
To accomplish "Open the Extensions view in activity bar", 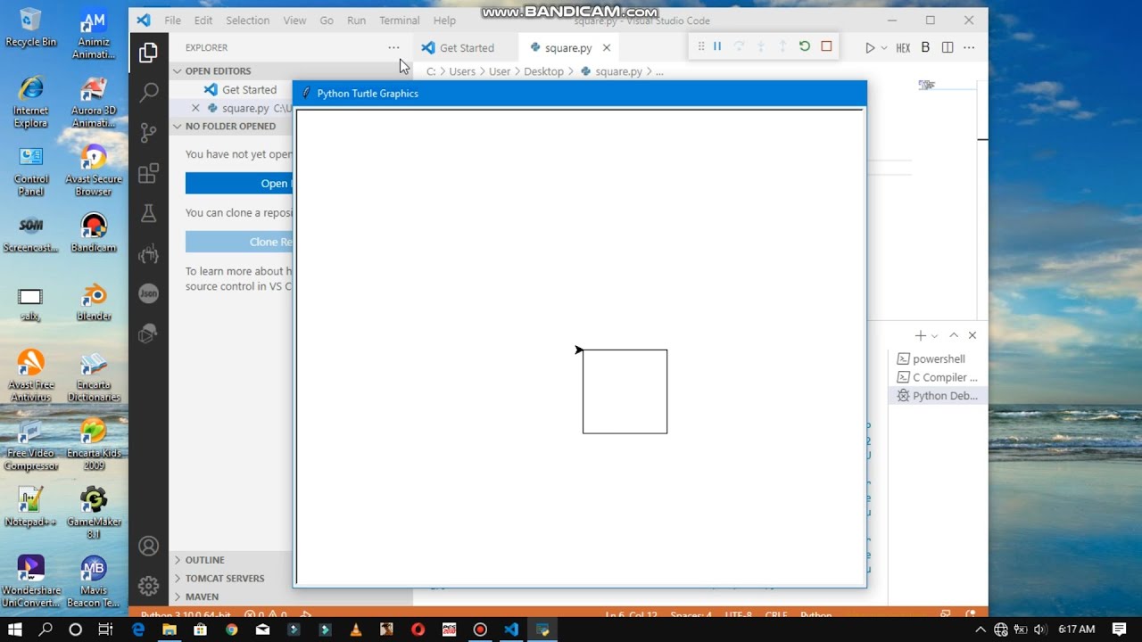I will (x=148, y=173).
